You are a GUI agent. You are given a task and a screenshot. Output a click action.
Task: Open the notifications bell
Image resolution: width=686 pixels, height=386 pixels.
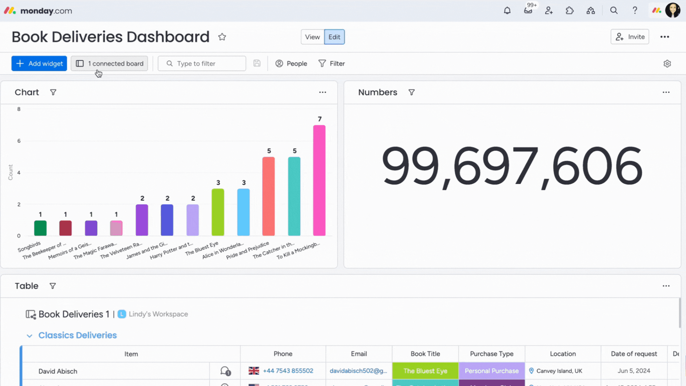click(507, 11)
